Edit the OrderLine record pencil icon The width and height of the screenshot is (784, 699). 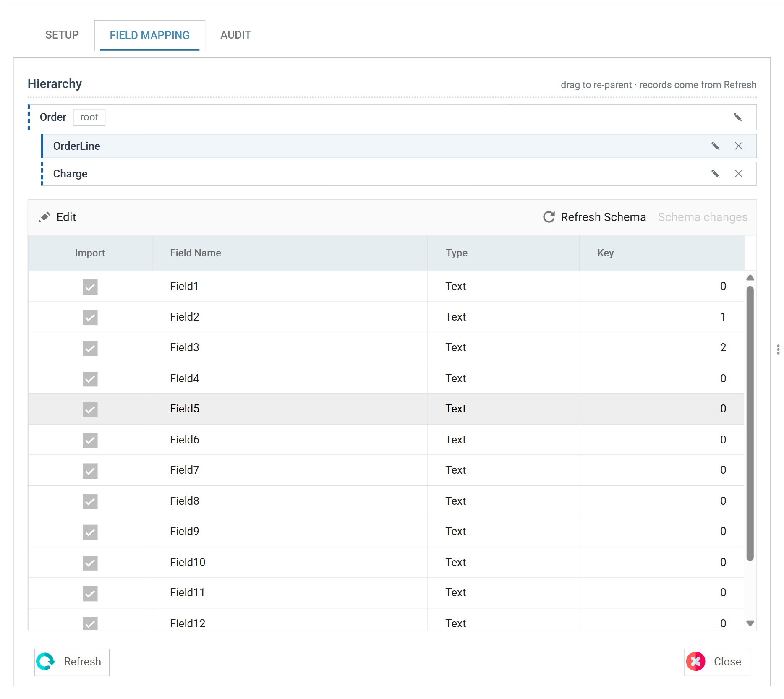(715, 146)
